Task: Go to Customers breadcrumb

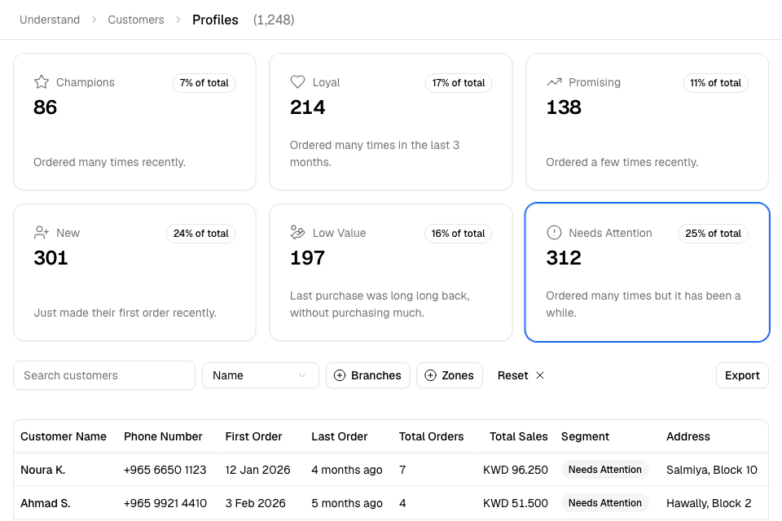Action: (x=136, y=20)
